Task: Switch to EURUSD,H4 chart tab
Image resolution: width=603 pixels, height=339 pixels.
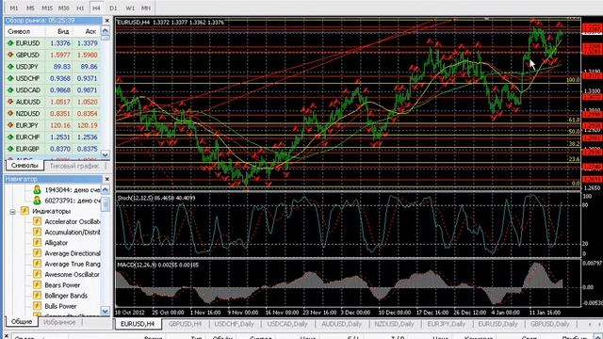Action: [138, 324]
